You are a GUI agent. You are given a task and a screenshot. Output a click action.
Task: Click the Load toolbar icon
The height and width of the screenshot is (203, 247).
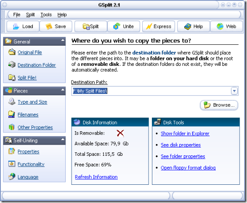[16, 27]
